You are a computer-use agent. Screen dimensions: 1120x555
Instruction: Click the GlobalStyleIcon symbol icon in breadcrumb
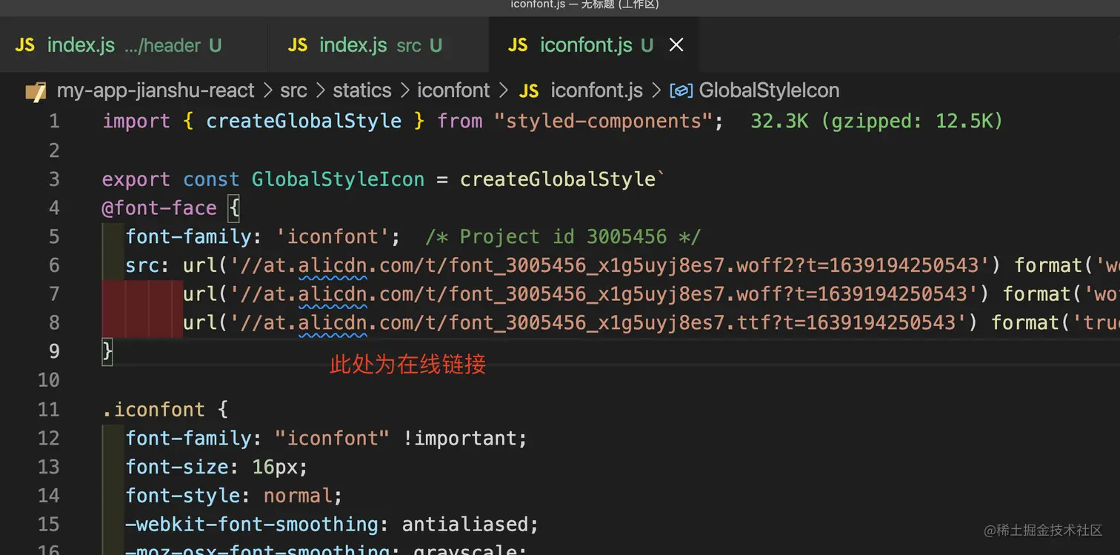coord(681,91)
